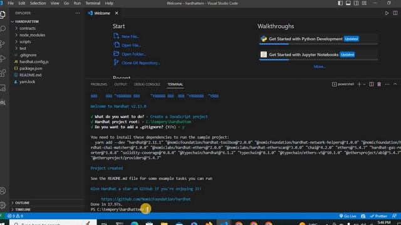The image size is (401, 225).
Task: Click the Windows taskbar search box
Action: pyautogui.click(x=53, y=222)
